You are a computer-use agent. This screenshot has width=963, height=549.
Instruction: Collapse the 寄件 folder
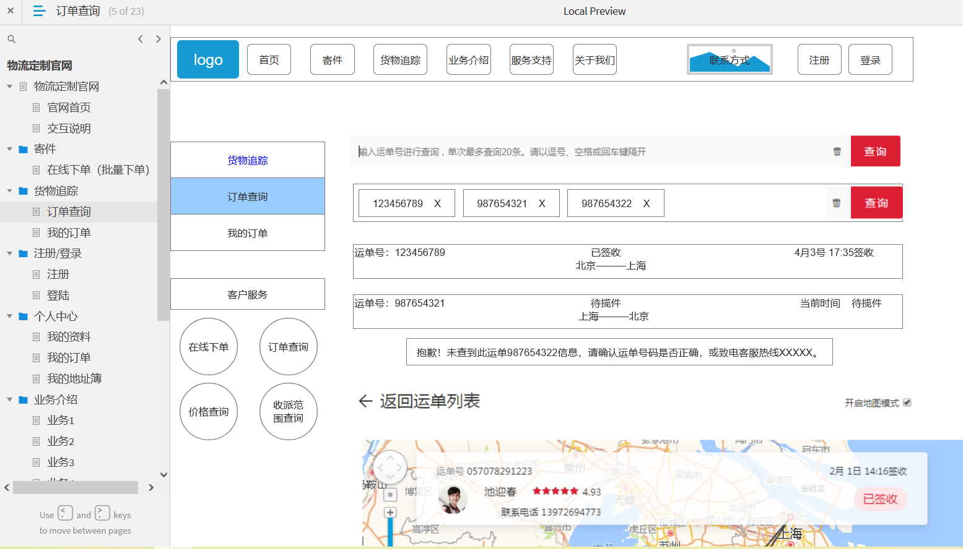[x=9, y=149]
